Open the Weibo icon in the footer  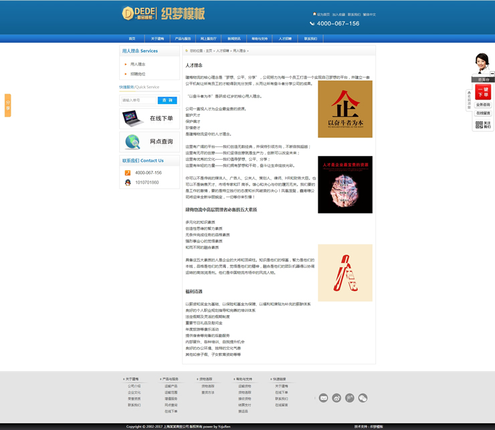(x=336, y=398)
